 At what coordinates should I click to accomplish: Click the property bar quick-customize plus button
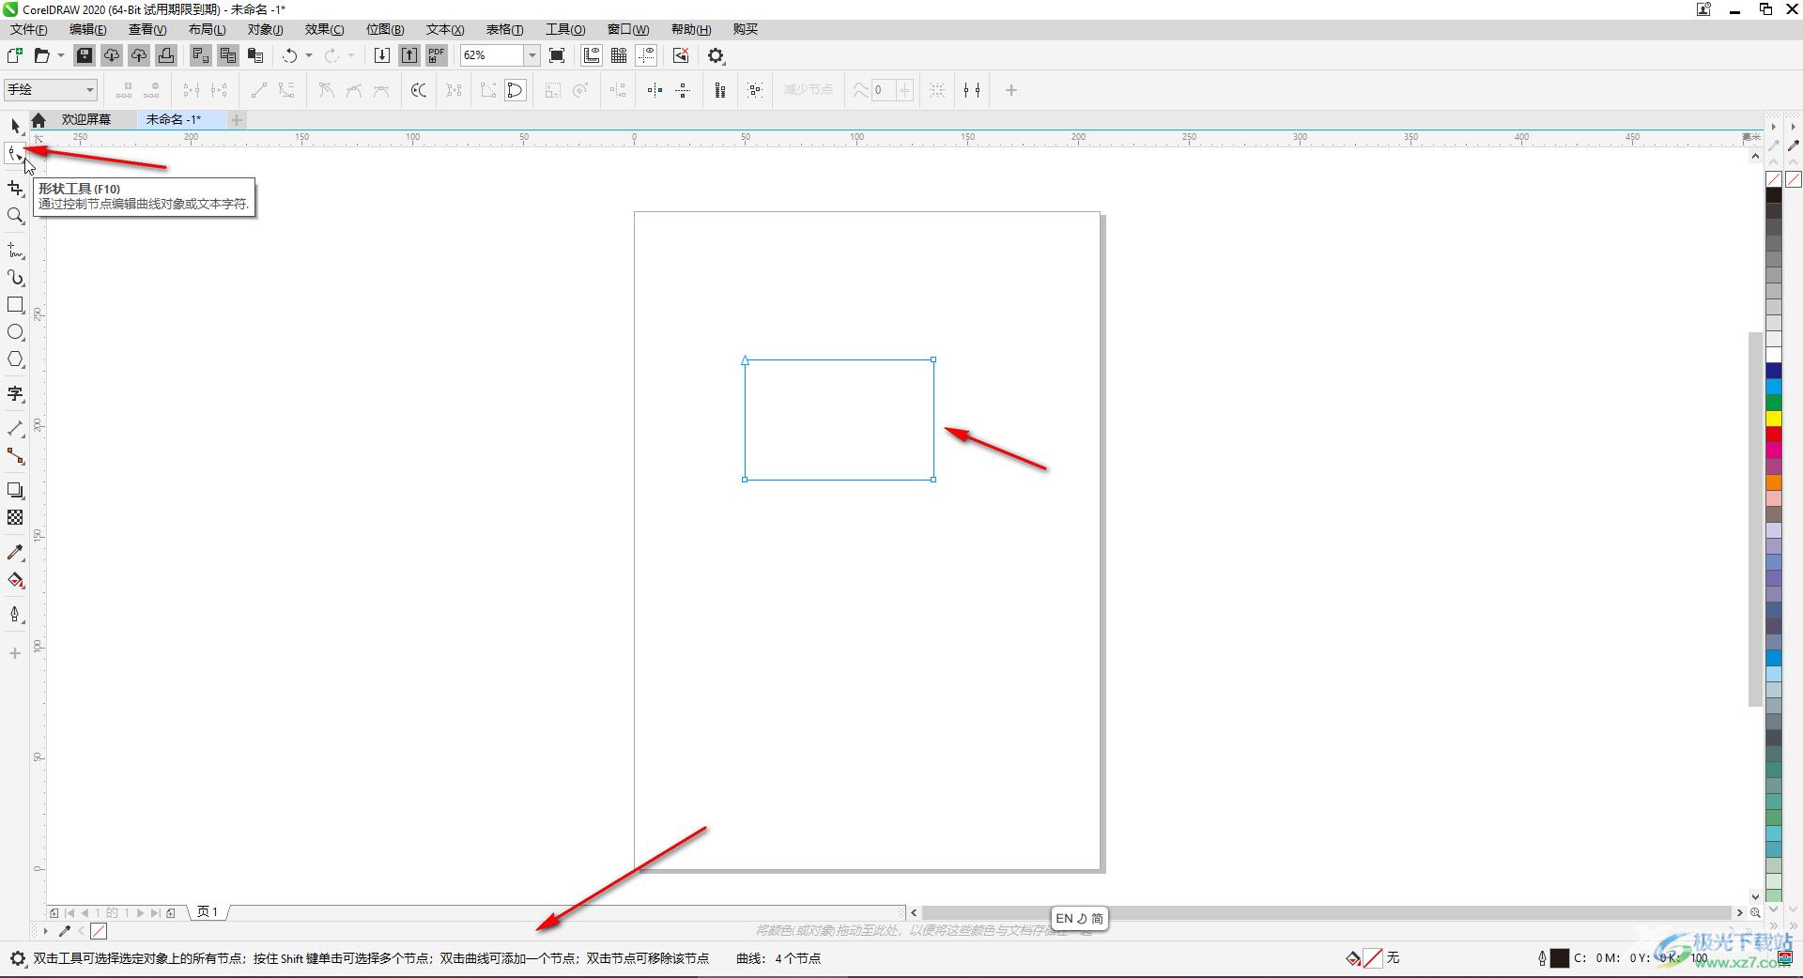pyautogui.click(x=1011, y=90)
